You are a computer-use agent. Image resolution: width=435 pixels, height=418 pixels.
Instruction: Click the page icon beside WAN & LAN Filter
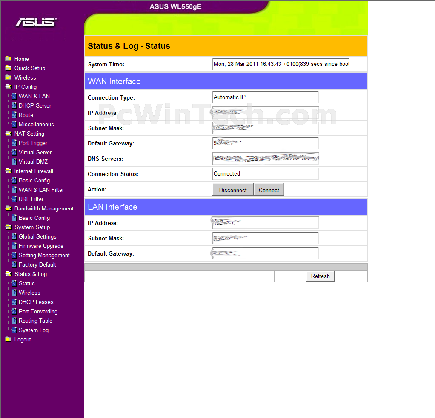point(14,190)
